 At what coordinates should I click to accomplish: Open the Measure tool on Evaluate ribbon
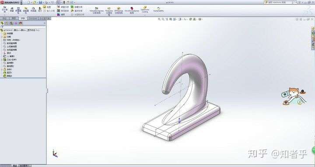coord(12,10)
